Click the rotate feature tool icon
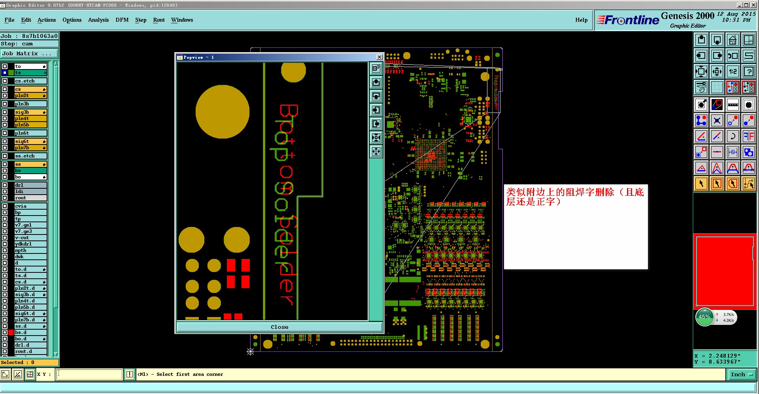Screen dimensions: 759x394 click(733, 136)
